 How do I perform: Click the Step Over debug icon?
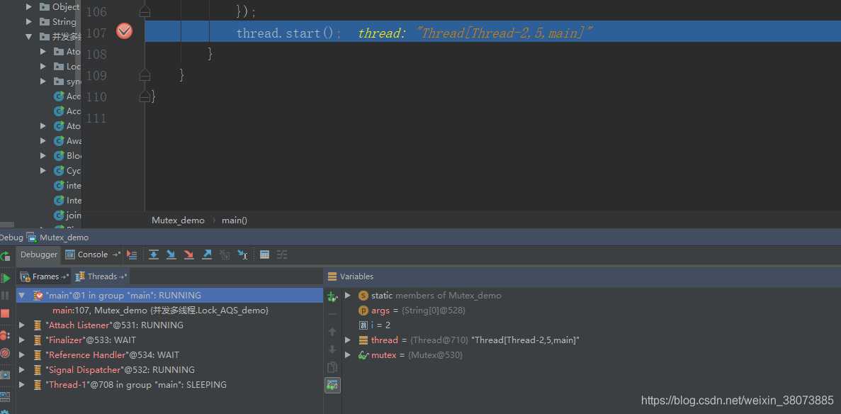click(x=153, y=254)
